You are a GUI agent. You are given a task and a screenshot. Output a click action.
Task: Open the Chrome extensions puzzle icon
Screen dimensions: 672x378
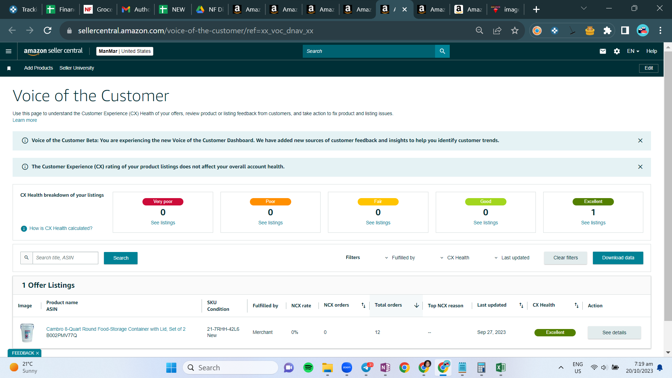click(x=607, y=30)
